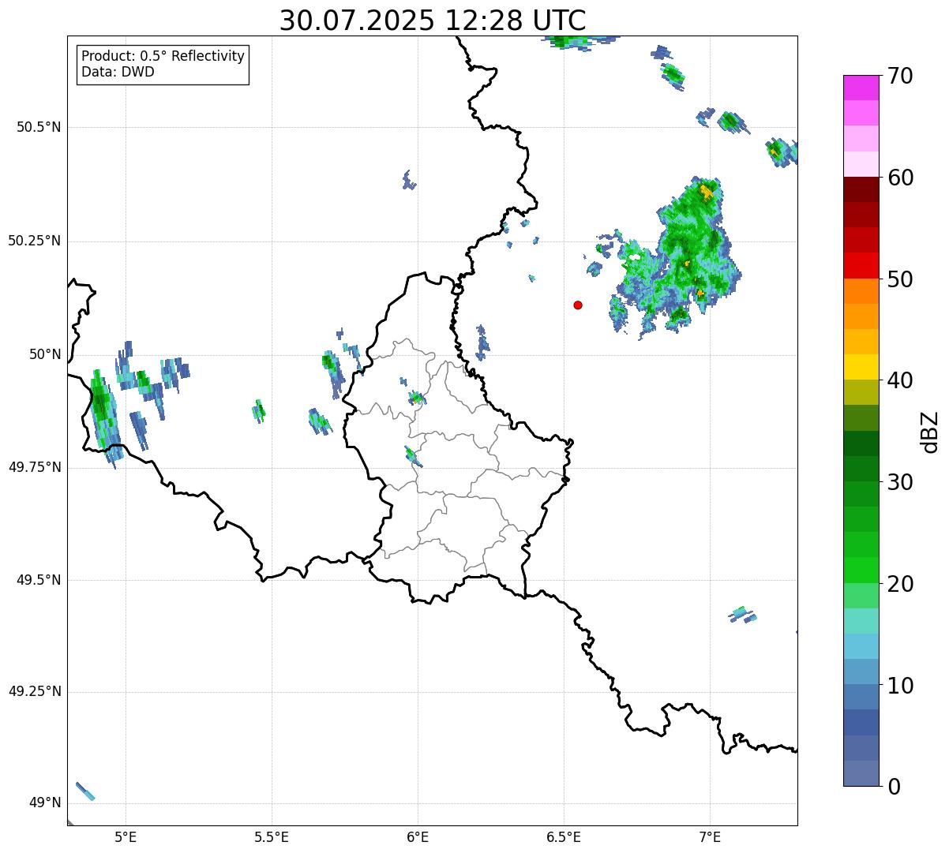Click the Product: 0.5° Reflectivity label
949x853 pixels.
click(163, 57)
